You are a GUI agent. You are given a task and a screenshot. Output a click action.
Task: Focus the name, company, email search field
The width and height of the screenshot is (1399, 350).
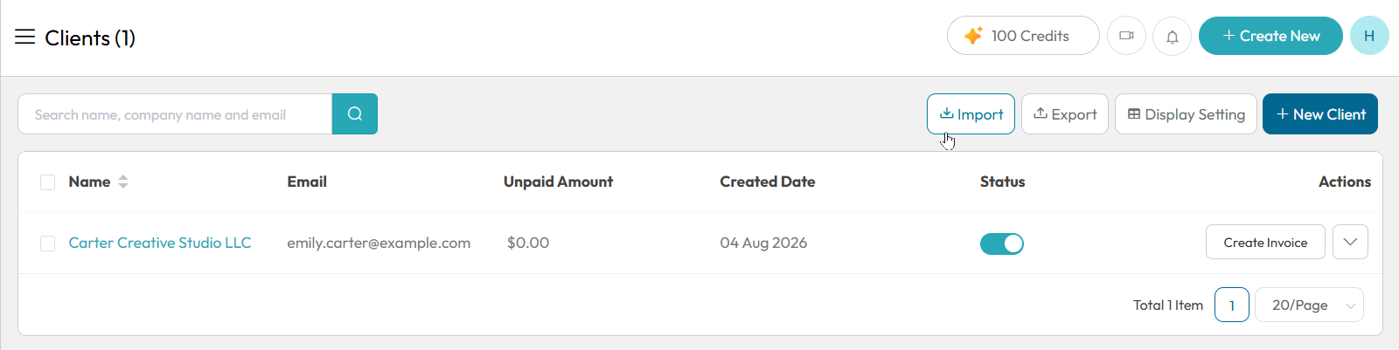point(175,114)
